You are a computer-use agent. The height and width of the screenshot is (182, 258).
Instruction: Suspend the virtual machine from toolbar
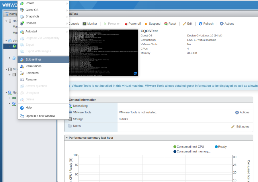[153, 24]
